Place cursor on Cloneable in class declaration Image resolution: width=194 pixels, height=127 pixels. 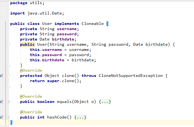[x=92, y=24]
